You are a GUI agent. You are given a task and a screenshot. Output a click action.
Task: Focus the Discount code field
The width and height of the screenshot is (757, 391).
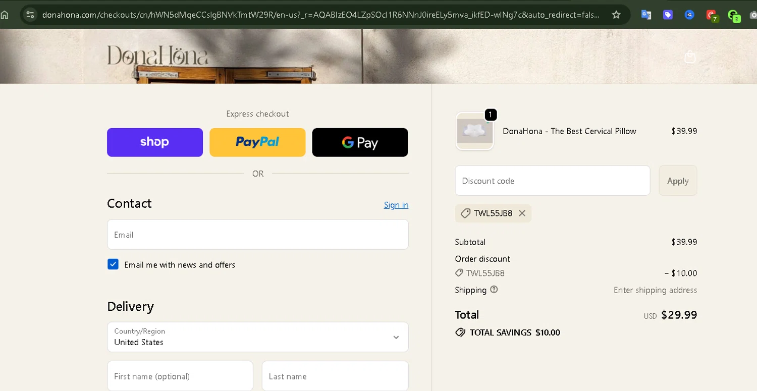coord(553,181)
